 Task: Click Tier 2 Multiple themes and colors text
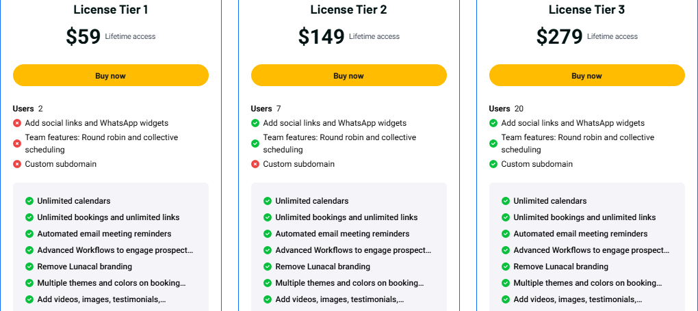[350, 283]
